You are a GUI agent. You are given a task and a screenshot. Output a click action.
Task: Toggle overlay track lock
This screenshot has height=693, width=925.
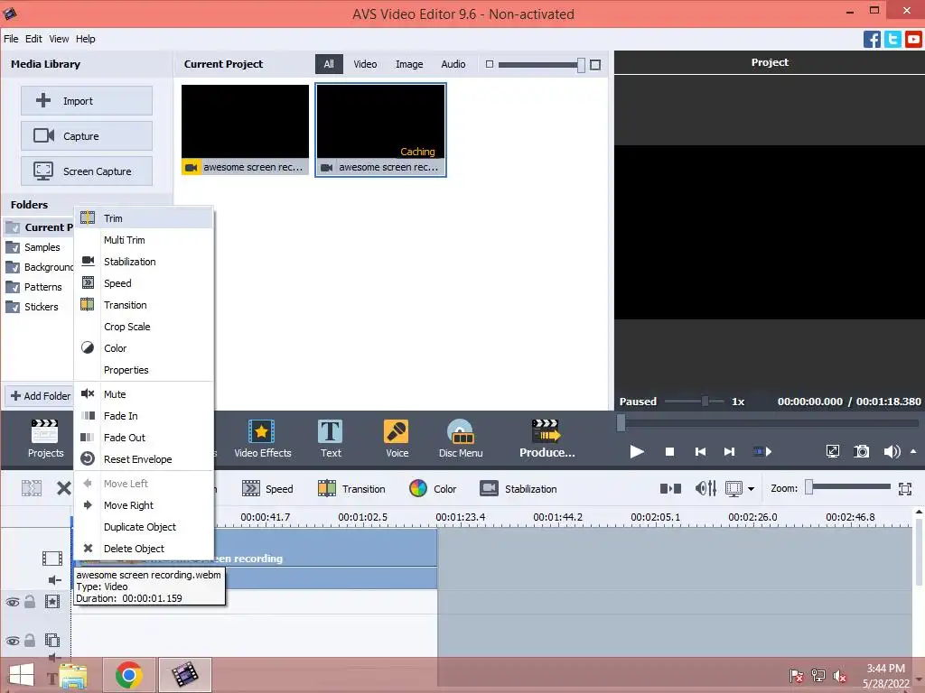tap(30, 640)
